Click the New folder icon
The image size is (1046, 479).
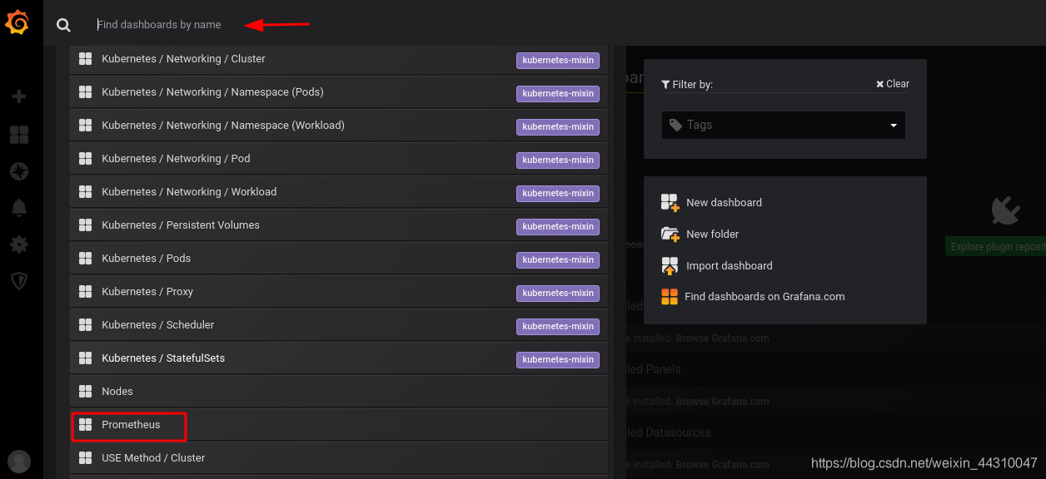[670, 235]
